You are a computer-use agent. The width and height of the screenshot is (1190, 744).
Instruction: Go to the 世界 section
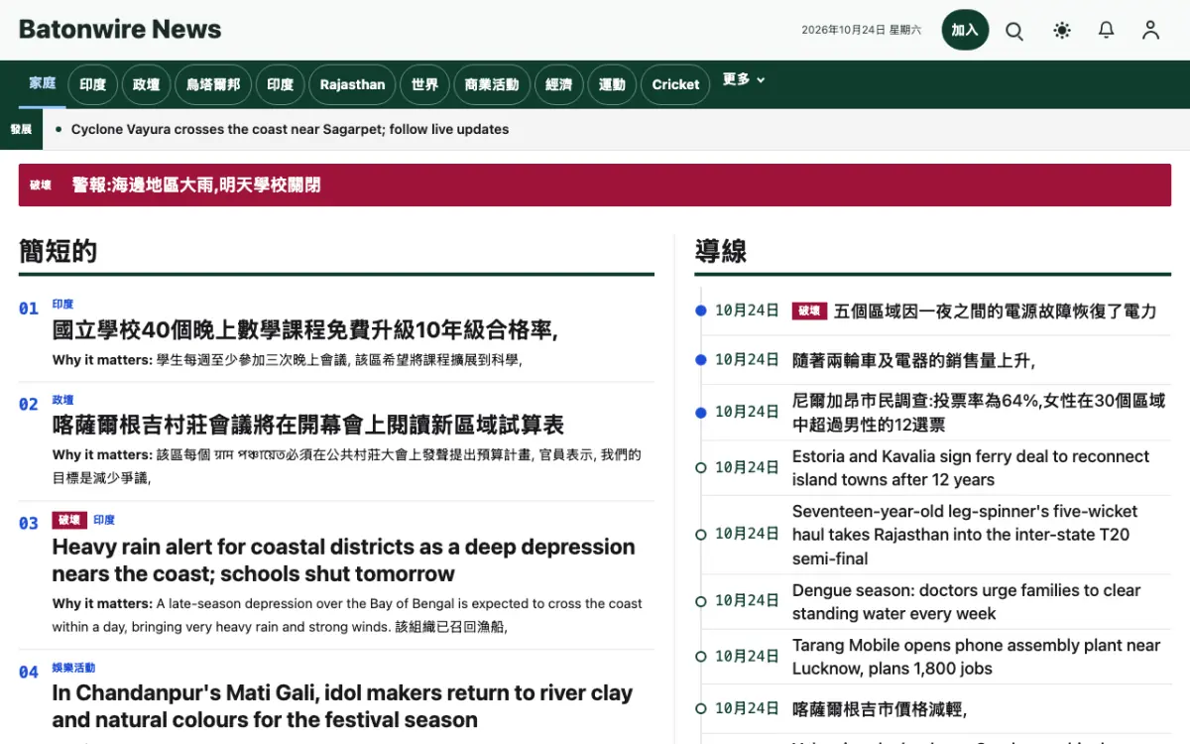tap(424, 84)
